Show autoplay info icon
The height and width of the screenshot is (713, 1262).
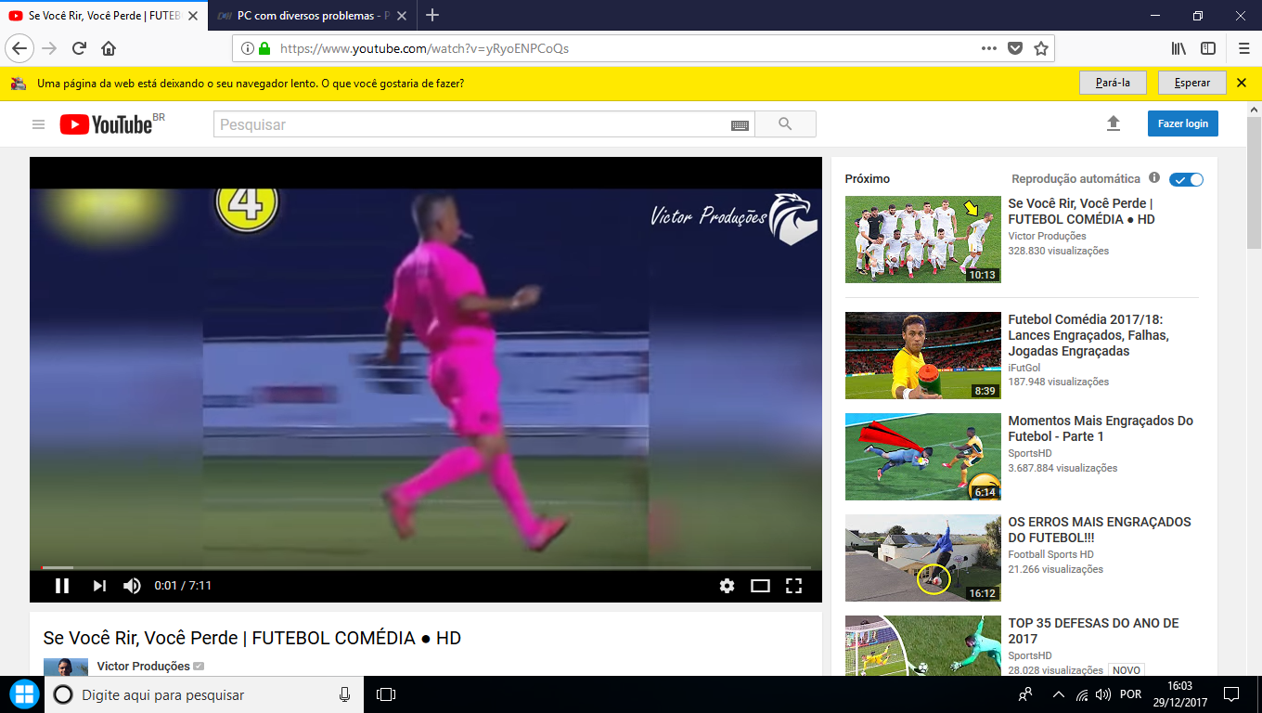[1154, 177]
